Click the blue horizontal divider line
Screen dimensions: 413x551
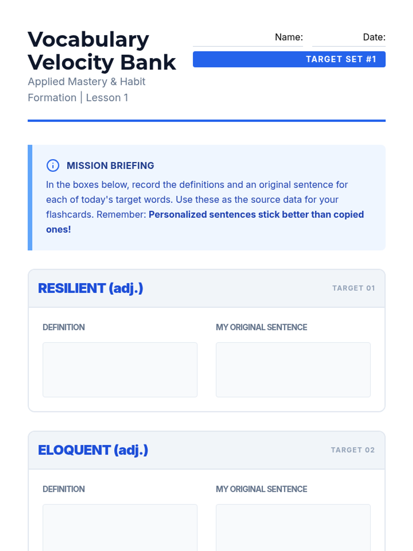point(206,121)
